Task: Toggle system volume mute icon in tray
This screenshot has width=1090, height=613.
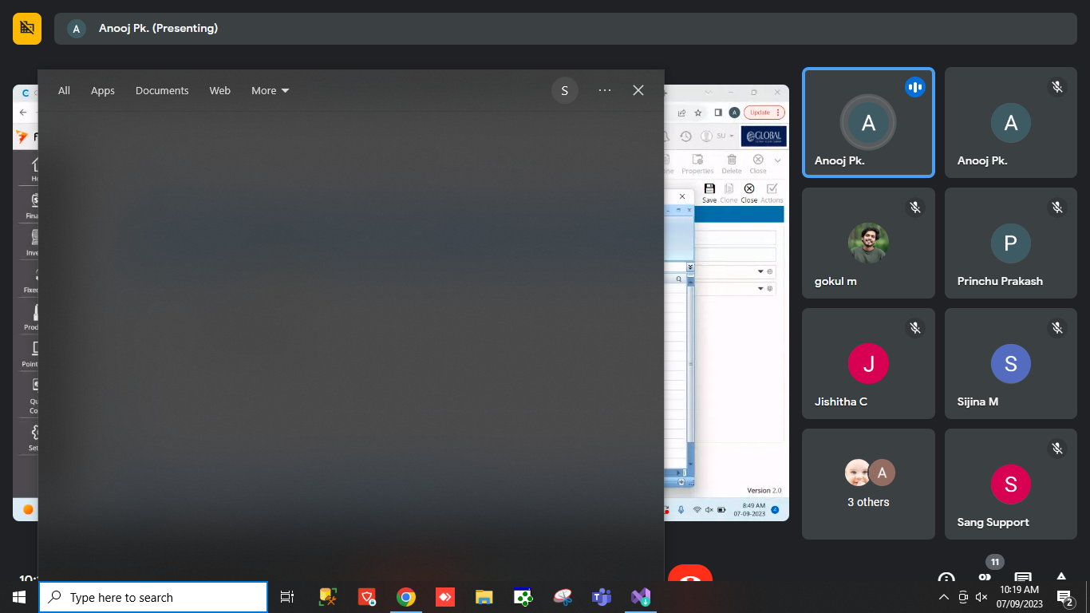Action: (981, 597)
